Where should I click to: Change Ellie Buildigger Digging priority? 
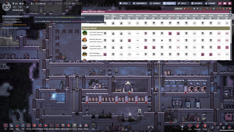click(211, 54)
